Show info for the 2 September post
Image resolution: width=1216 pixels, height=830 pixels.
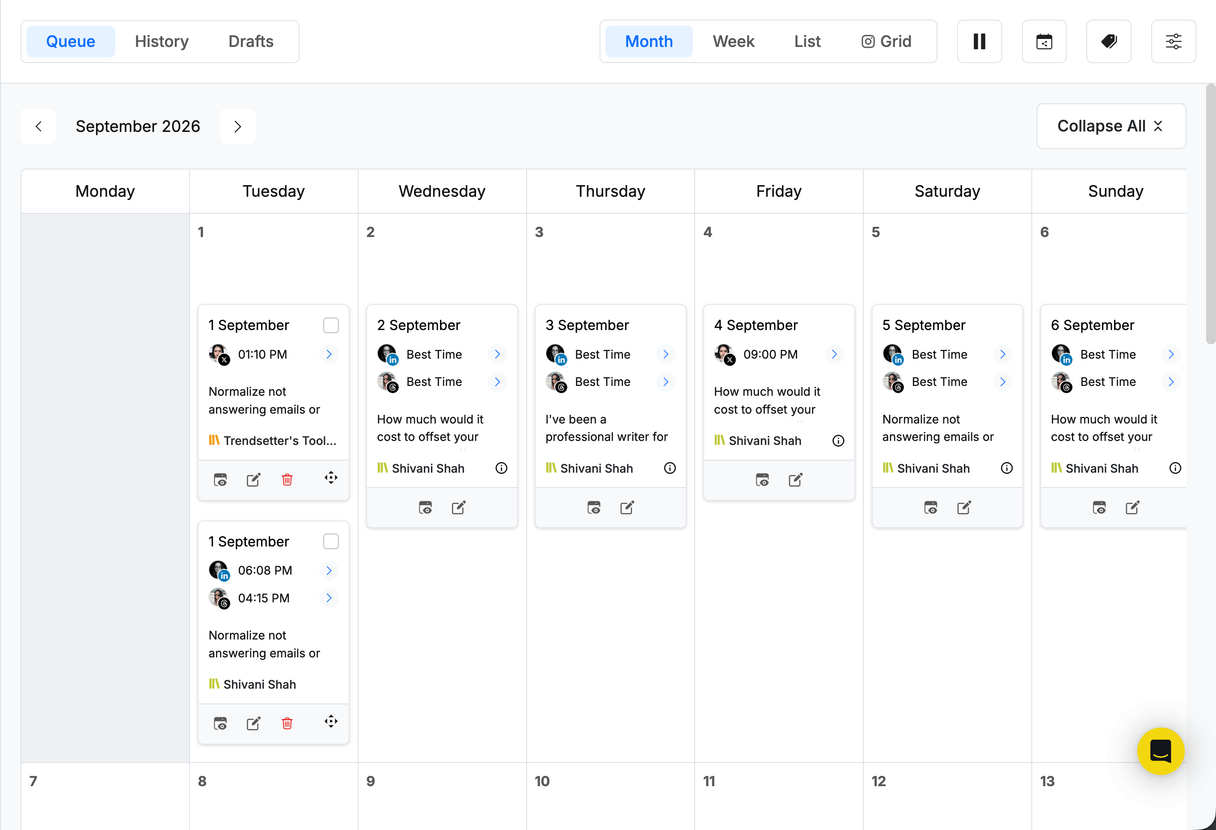(x=501, y=468)
